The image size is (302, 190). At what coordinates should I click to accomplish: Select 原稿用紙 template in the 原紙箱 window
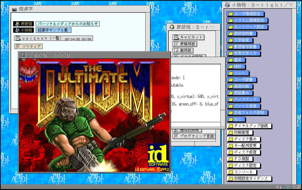[185, 44]
